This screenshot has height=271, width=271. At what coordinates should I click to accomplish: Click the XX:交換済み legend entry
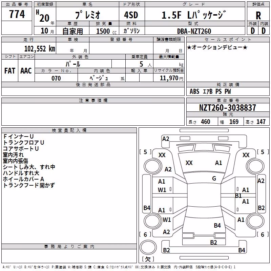point(145,267)
